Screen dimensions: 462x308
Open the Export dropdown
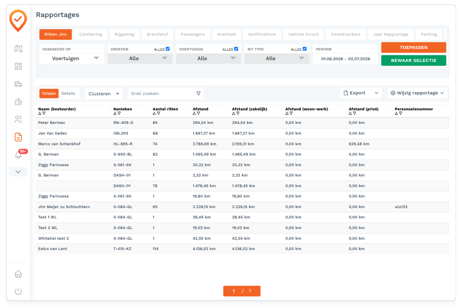tap(361, 93)
